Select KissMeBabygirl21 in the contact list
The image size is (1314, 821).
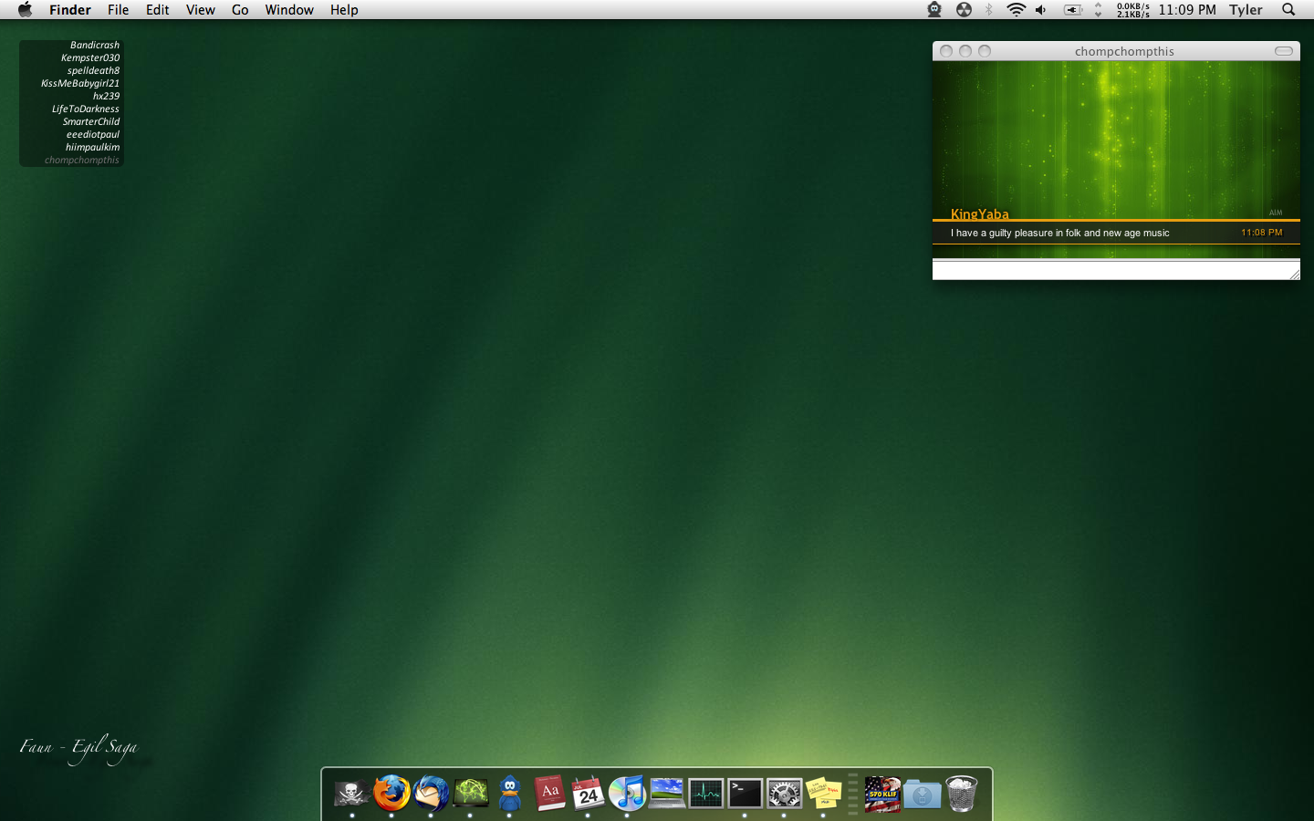tap(80, 83)
